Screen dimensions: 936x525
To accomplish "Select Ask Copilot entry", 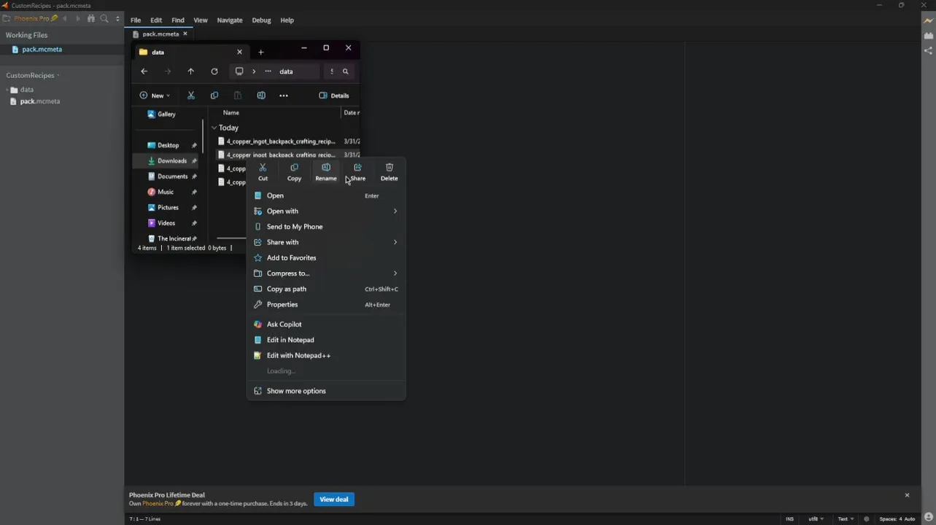I will [326, 324].
